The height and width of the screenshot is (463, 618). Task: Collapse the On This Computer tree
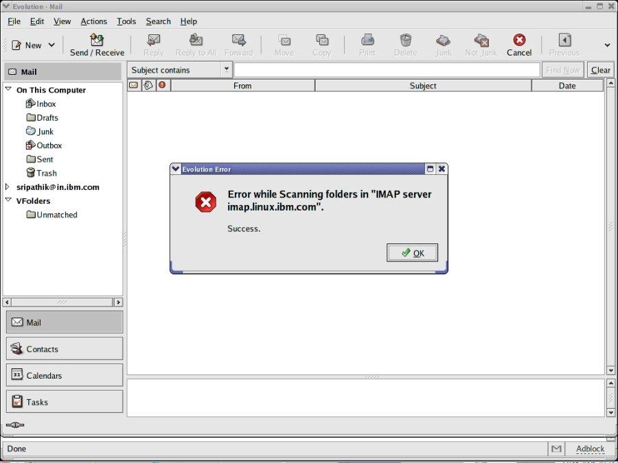pos(8,89)
